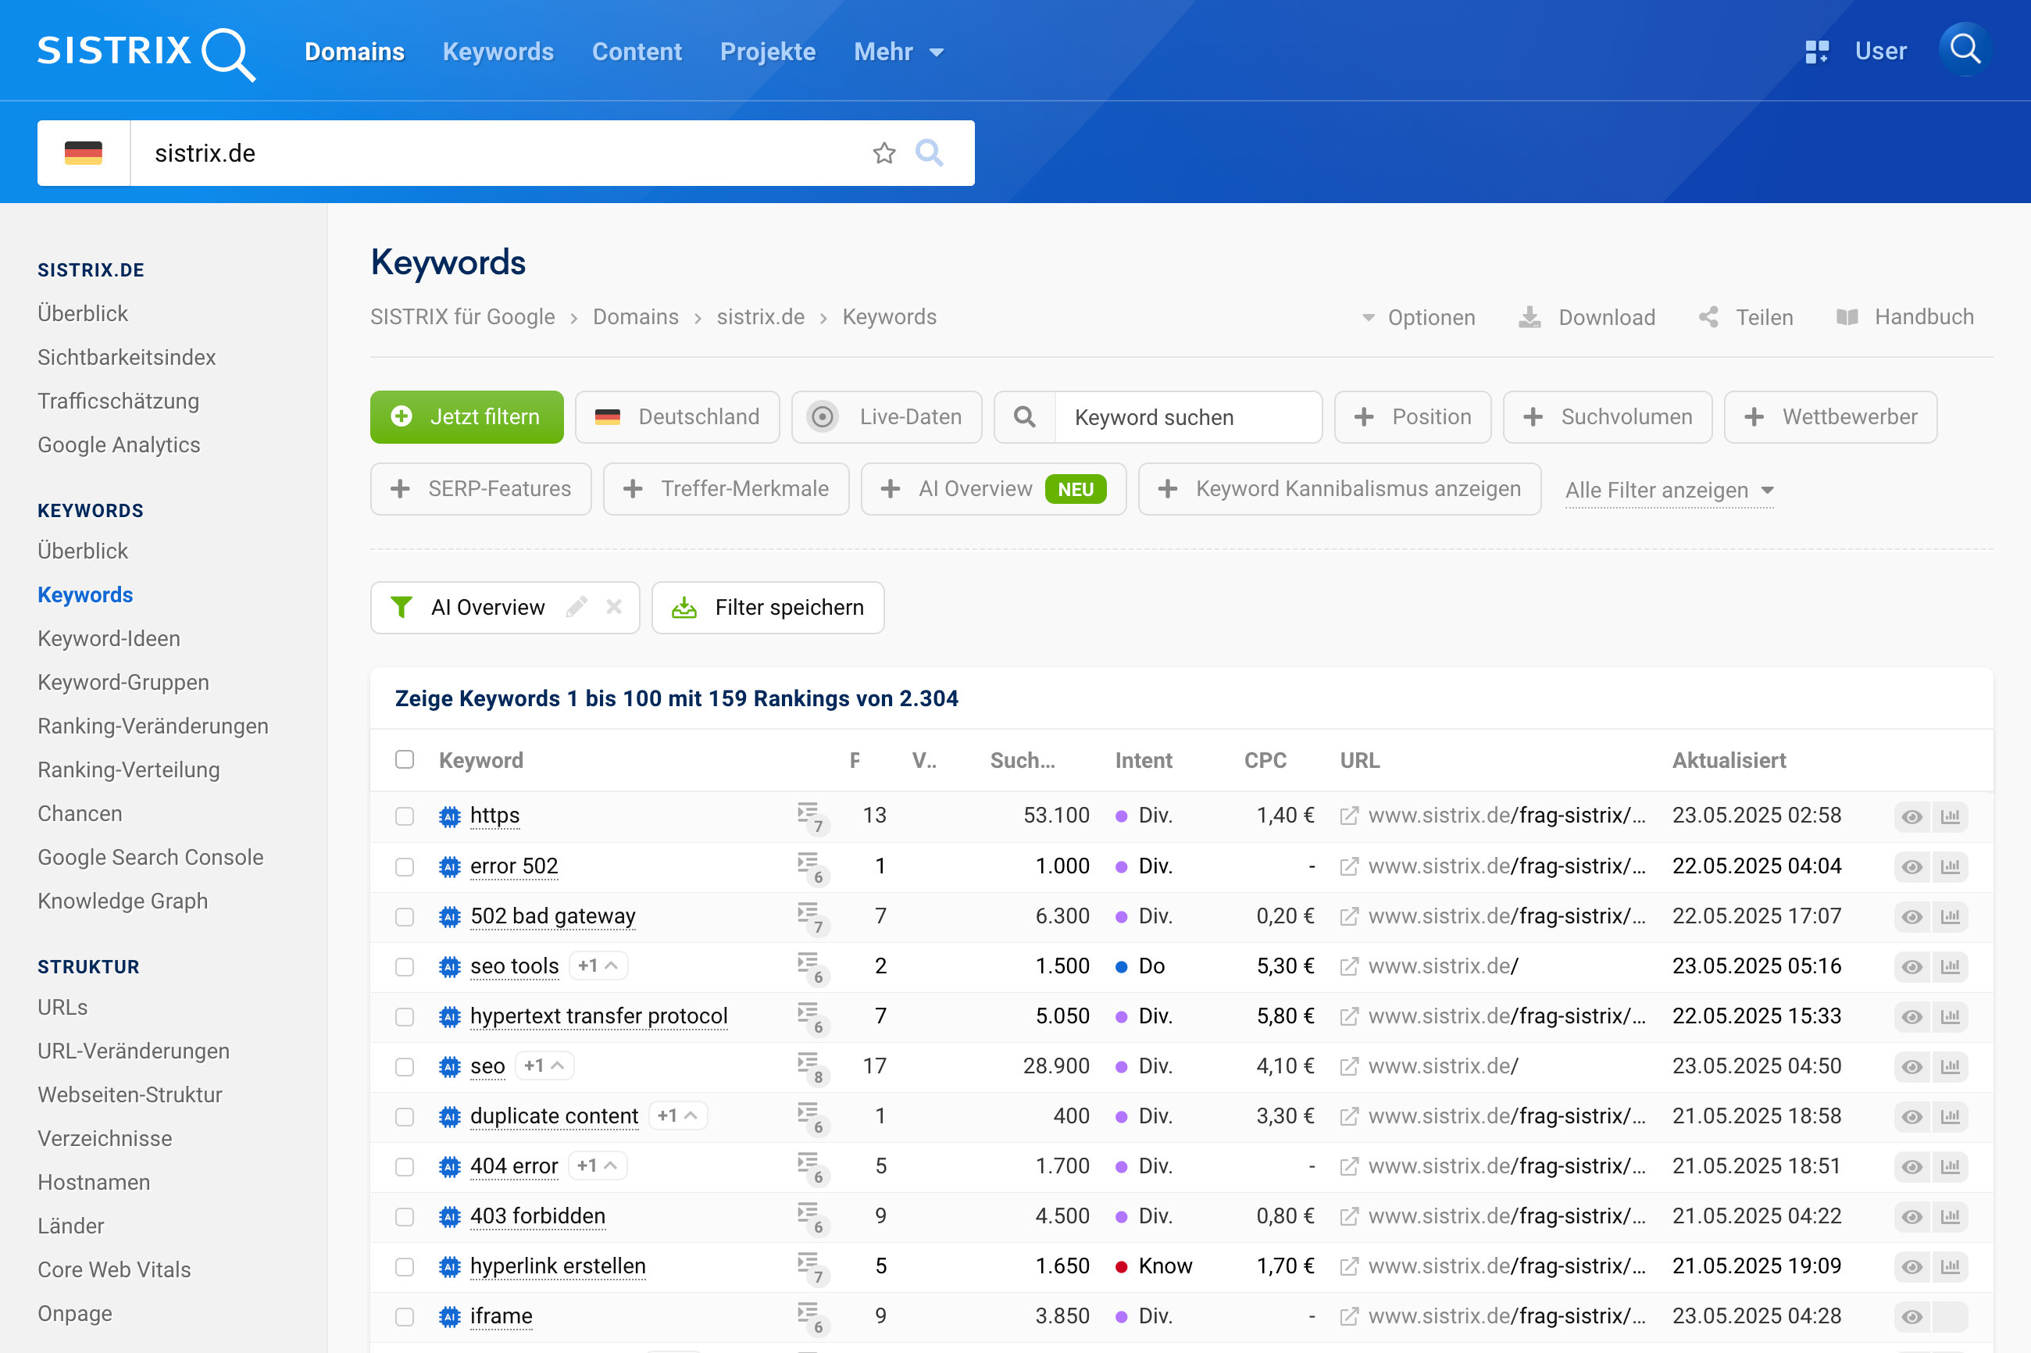2031x1353 pixels.
Task: Open history chart icon for seo tools row
Action: coord(1949,966)
